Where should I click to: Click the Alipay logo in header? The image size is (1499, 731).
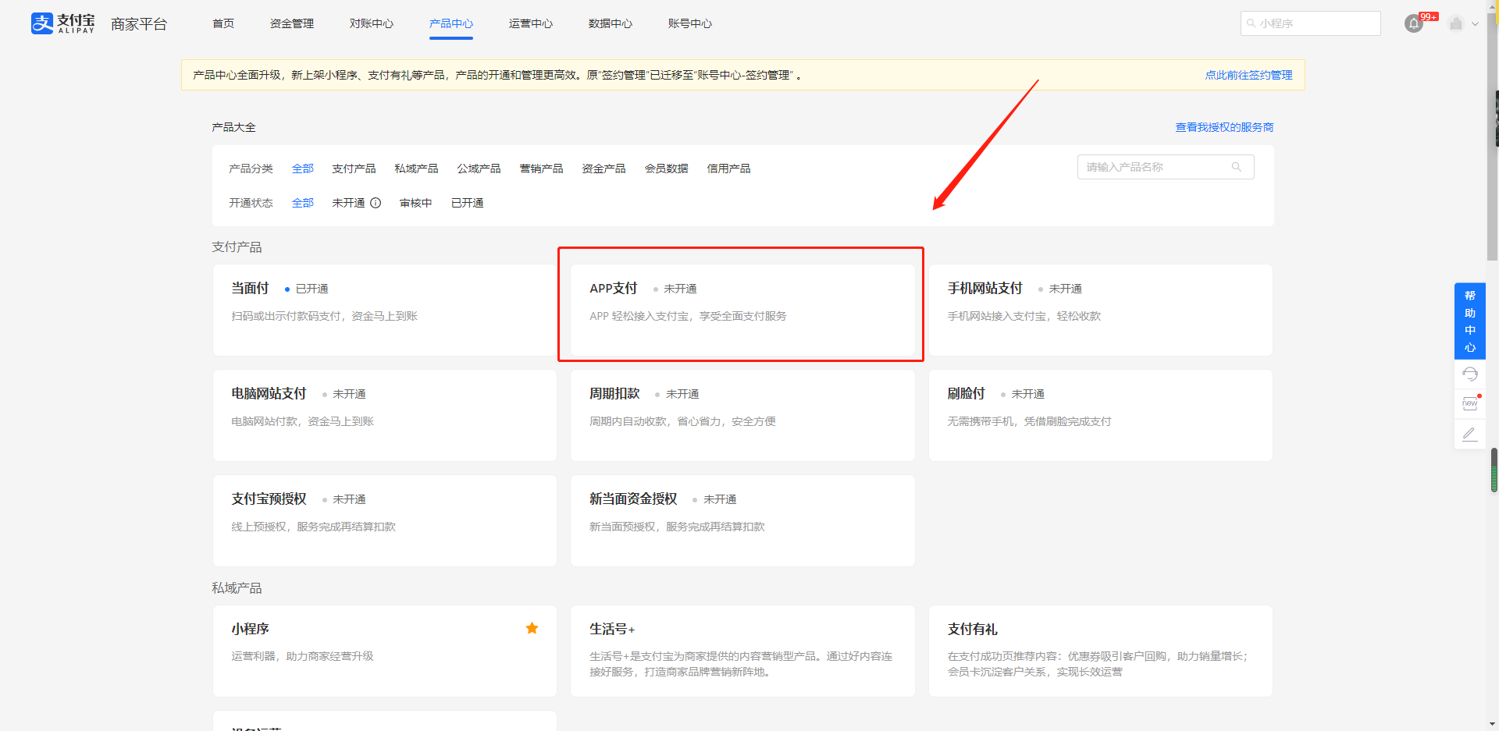pos(62,23)
